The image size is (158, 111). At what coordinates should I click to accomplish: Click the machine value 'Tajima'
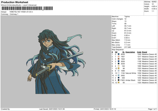coord(127,16)
